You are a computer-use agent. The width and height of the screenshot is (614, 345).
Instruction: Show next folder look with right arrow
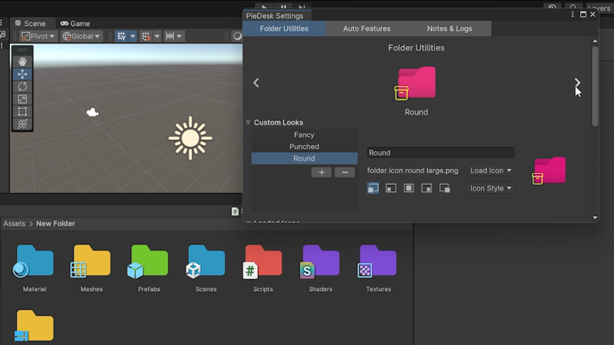click(578, 83)
